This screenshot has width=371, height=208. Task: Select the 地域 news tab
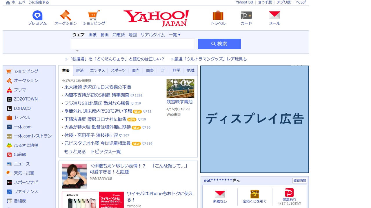click(191, 70)
